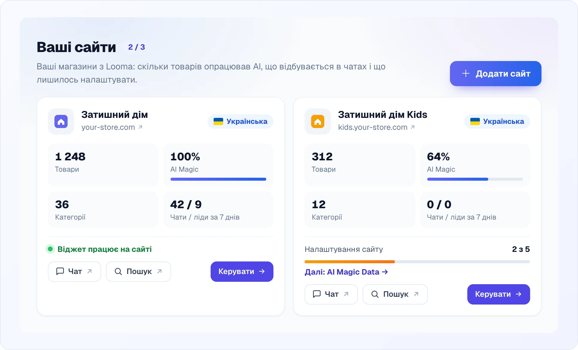The width and height of the screenshot is (578, 350).
Task: Select the 12 Категорії stat tile
Action: pyautogui.click(x=360, y=210)
